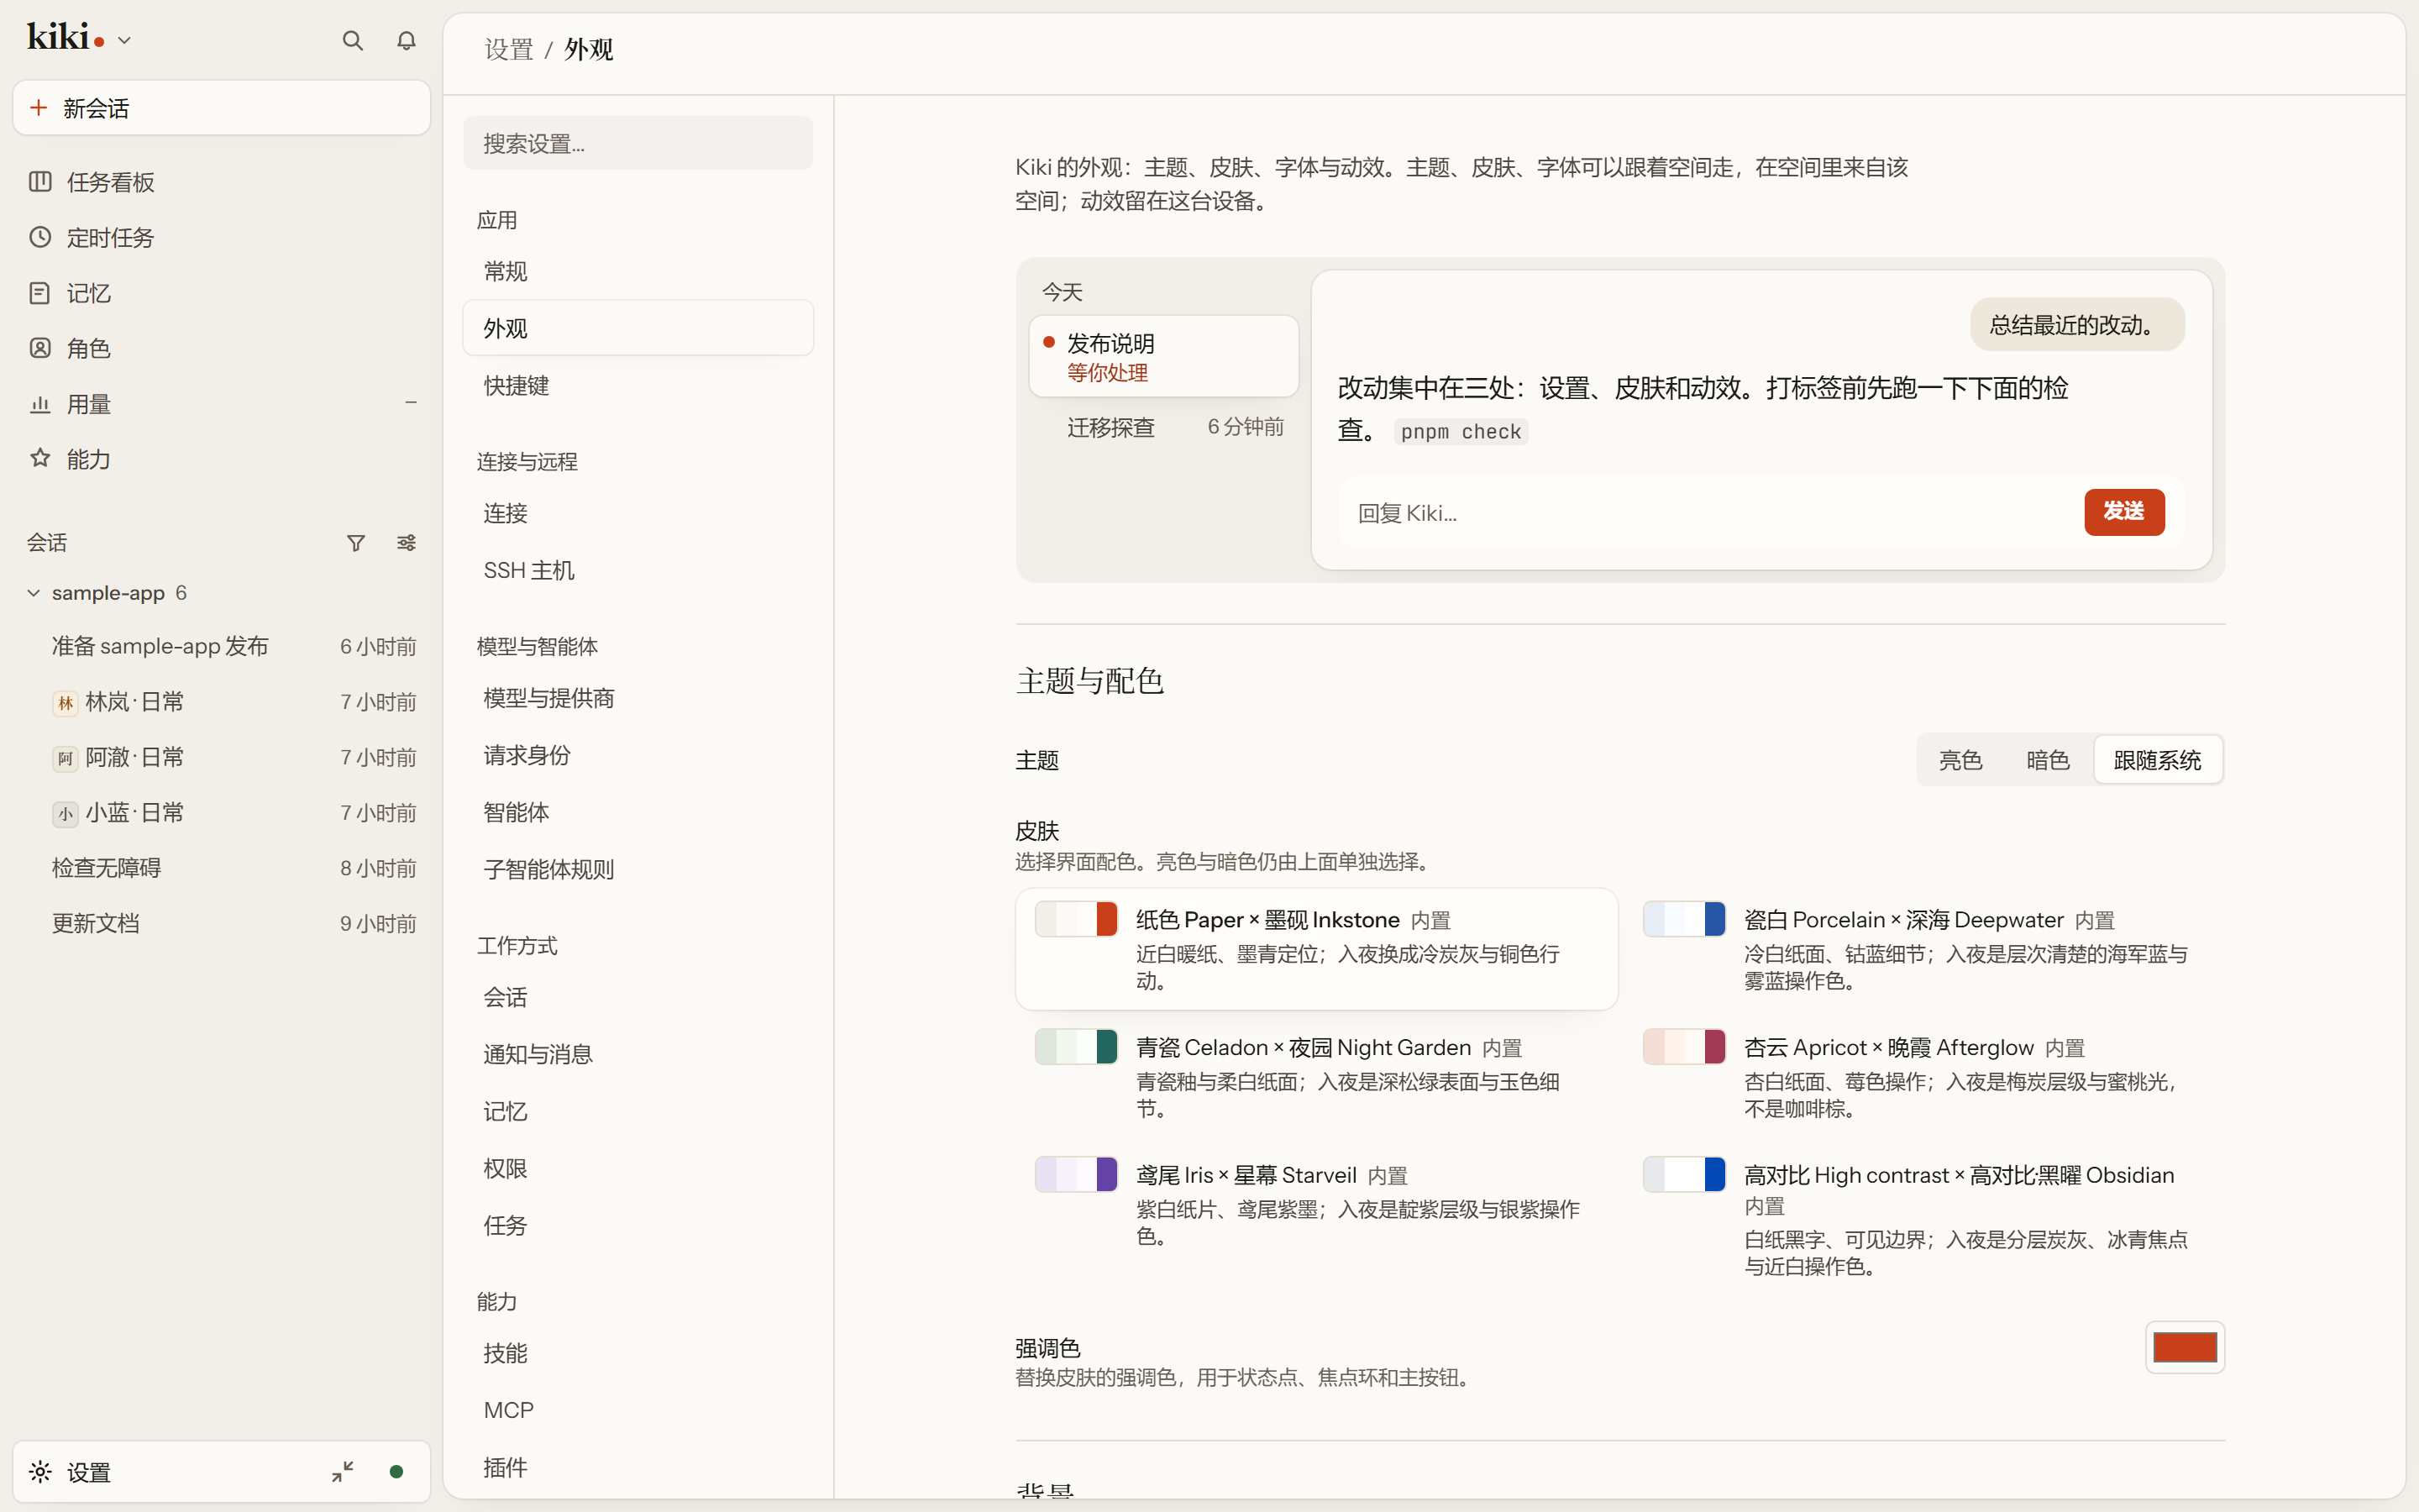Open 角色 persona icon

(40, 348)
